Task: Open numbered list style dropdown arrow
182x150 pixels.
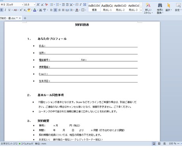Action: click(60, 5)
